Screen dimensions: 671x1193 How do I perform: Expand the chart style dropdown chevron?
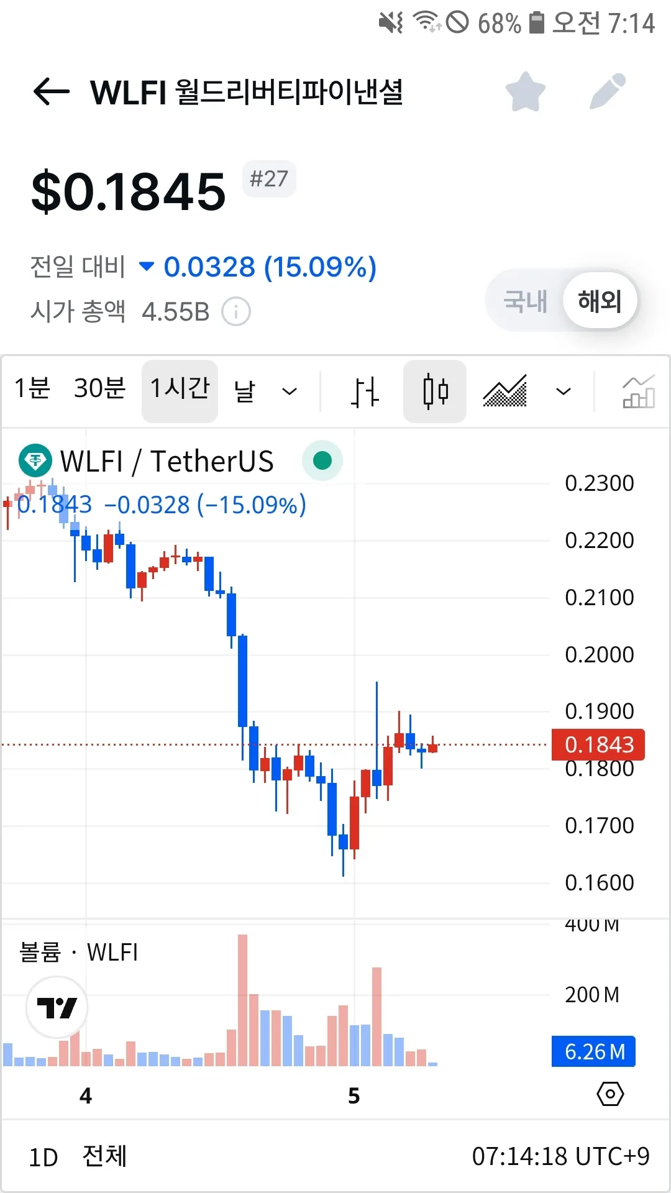pyautogui.click(x=564, y=391)
